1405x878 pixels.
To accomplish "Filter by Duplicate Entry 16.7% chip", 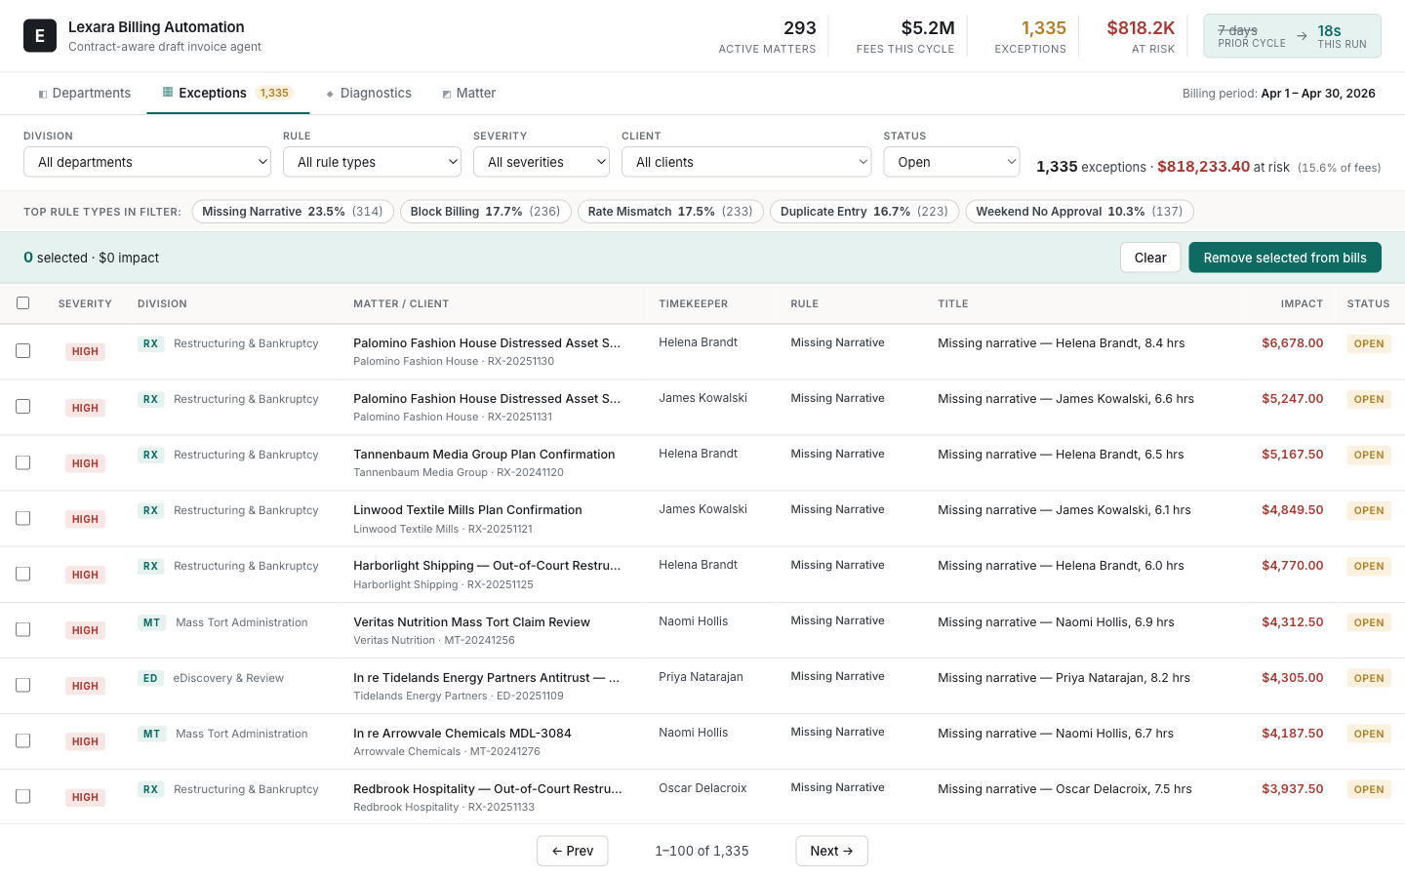I will (x=864, y=212).
